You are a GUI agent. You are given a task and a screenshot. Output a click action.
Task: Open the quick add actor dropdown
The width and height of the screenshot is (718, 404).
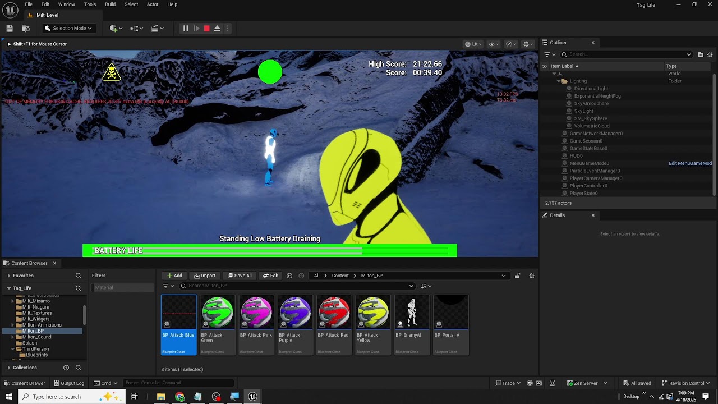116,28
